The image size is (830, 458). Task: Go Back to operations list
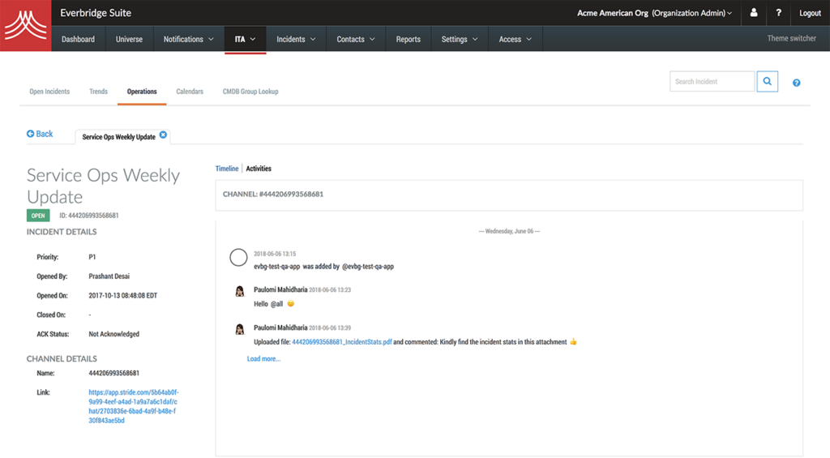pos(40,134)
